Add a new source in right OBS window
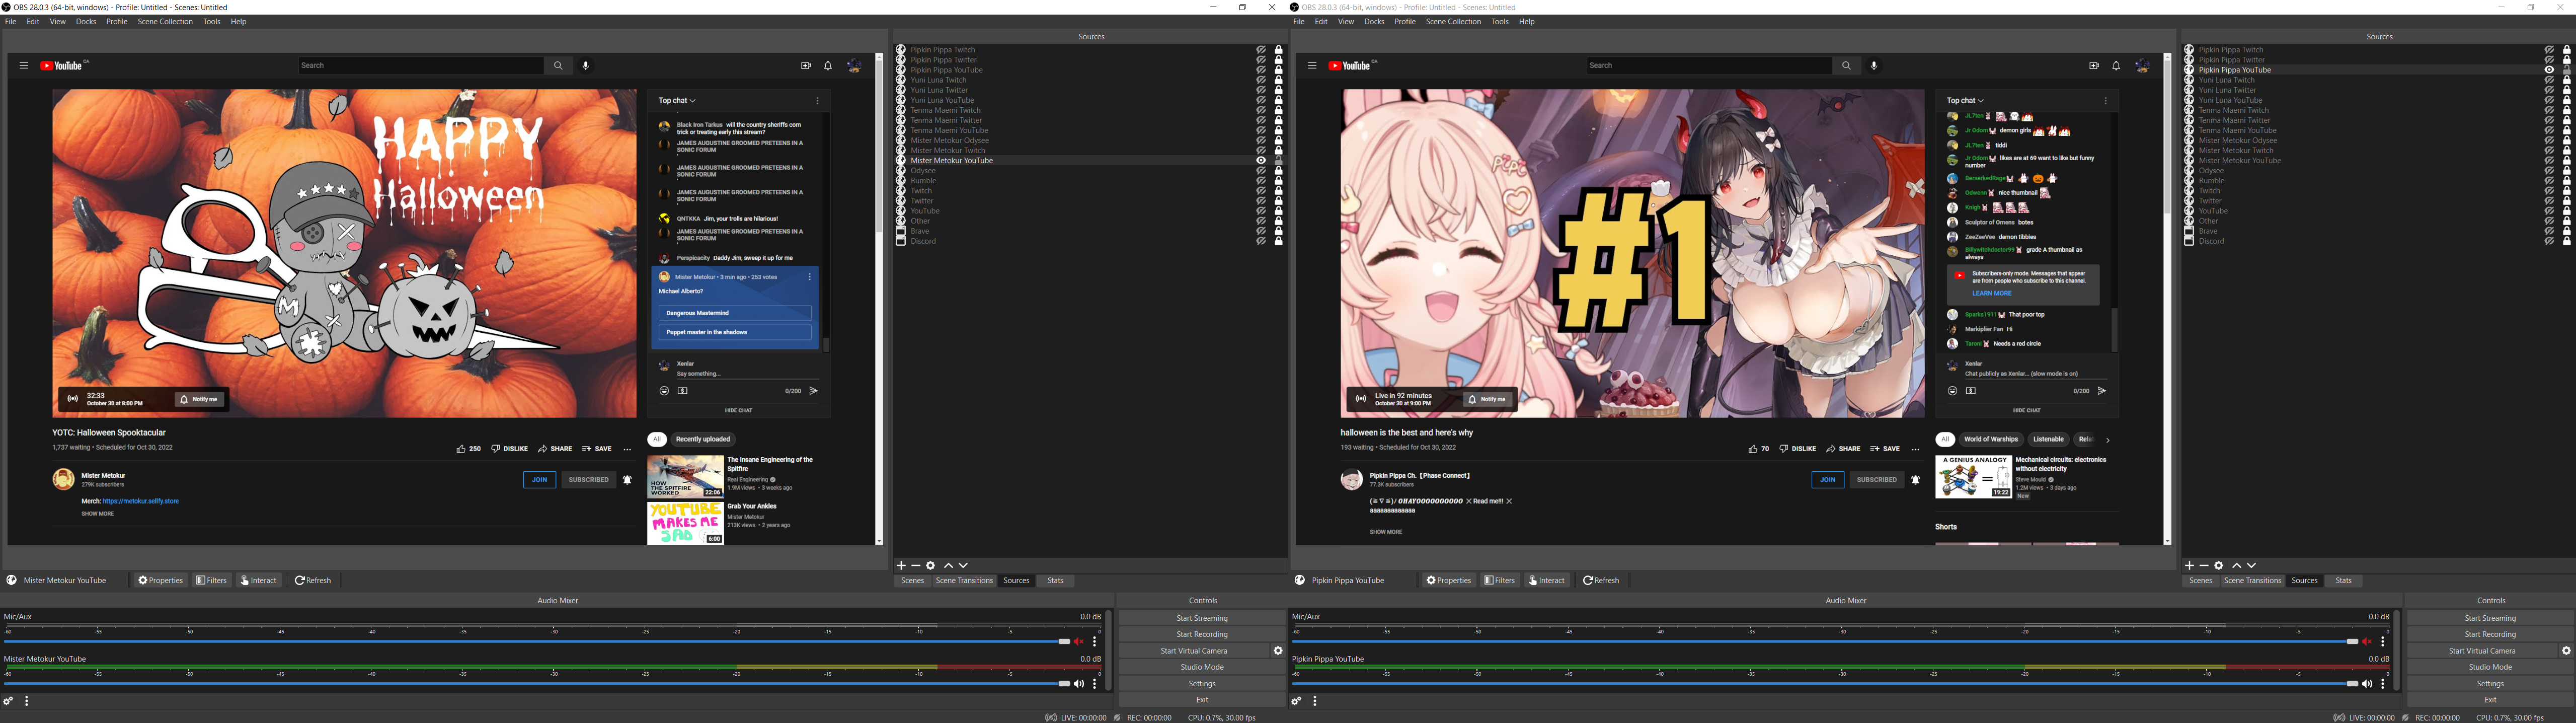 2189,566
